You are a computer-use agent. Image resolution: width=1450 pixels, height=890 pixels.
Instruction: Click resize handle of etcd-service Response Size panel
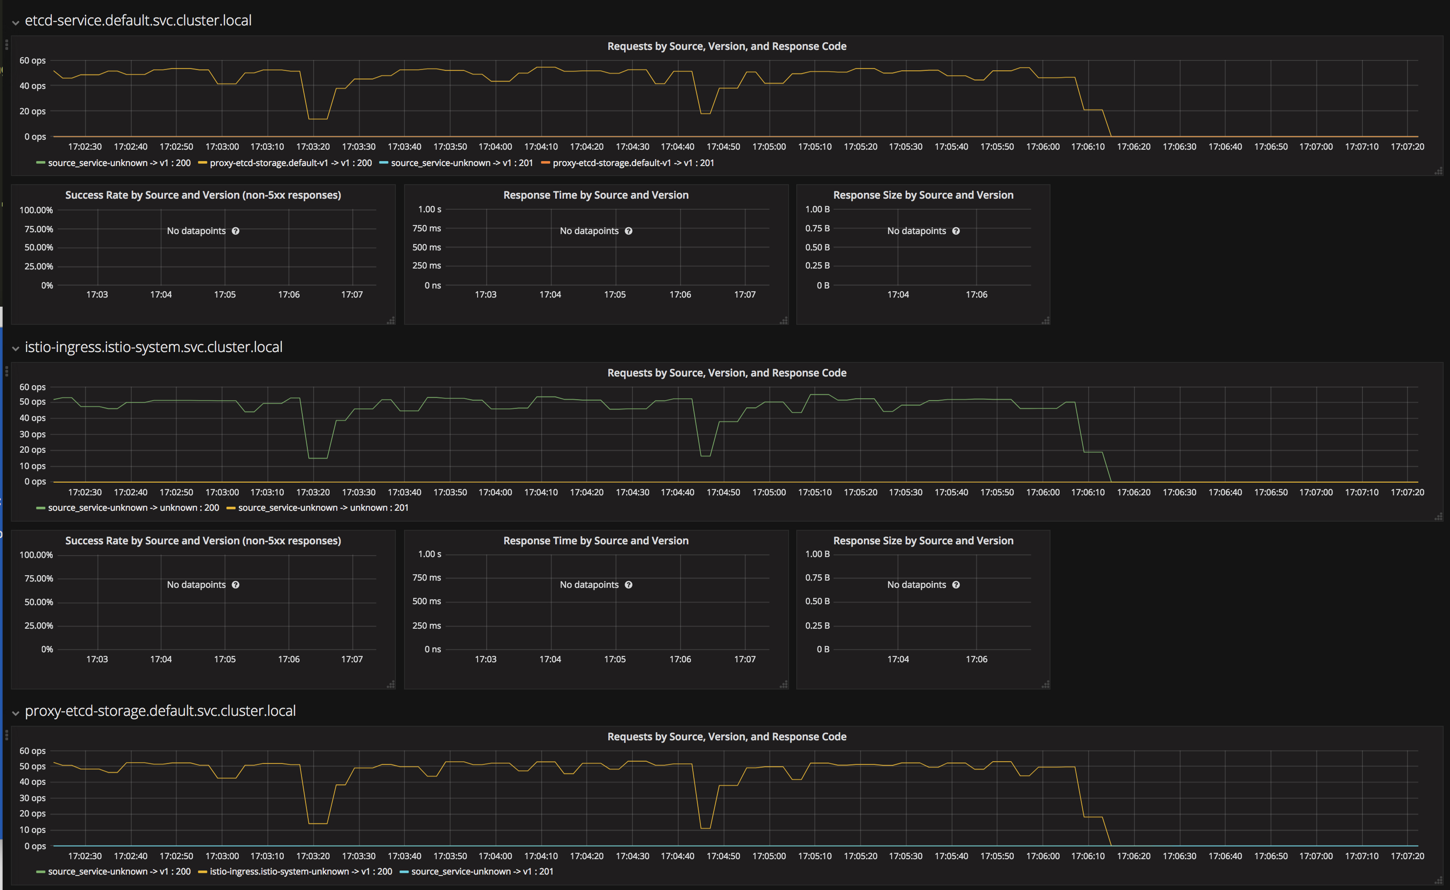tap(1046, 321)
